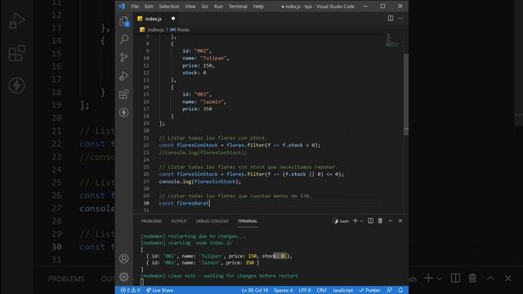The height and width of the screenshot is (294, 523).
Task: Open the View menu
Action: (x=190, y=7)
